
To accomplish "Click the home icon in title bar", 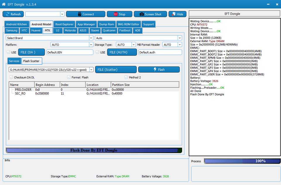I will (4, 4).
